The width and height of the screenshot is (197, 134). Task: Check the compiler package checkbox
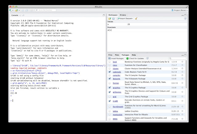(110, 75)
